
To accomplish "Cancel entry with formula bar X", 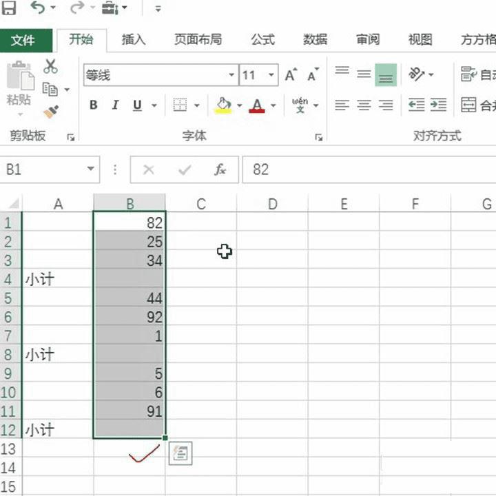I will click(x=148, y=169).
